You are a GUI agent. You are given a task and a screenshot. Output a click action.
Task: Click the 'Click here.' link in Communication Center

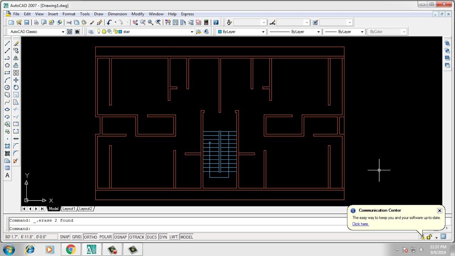(360, 224)
